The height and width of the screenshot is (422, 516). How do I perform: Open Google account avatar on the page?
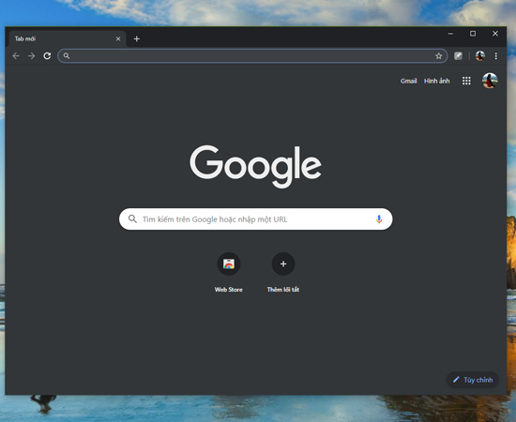coord(490,81)
